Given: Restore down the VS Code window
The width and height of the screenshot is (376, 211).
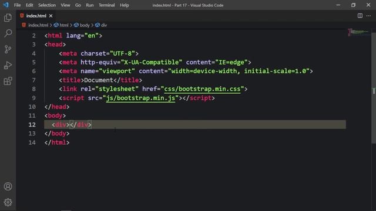Looking at the screenshot, I should pyautogui.click(x=353, y=5).
